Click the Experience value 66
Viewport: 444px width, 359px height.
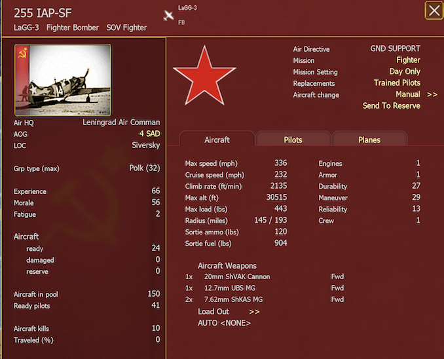pyautogui.click(x=156, y=191)
